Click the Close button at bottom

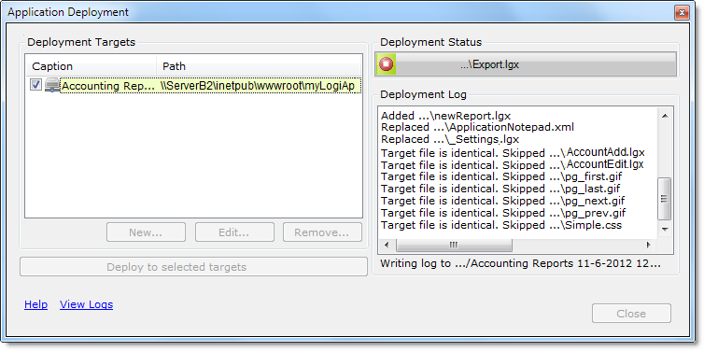click(631, 314)
